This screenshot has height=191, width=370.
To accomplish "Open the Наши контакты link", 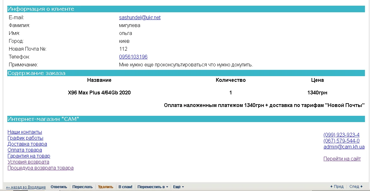I will click(25, 132).
